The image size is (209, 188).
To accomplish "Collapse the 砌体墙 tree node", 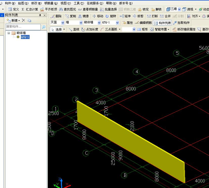I will (x=9, y=33).
